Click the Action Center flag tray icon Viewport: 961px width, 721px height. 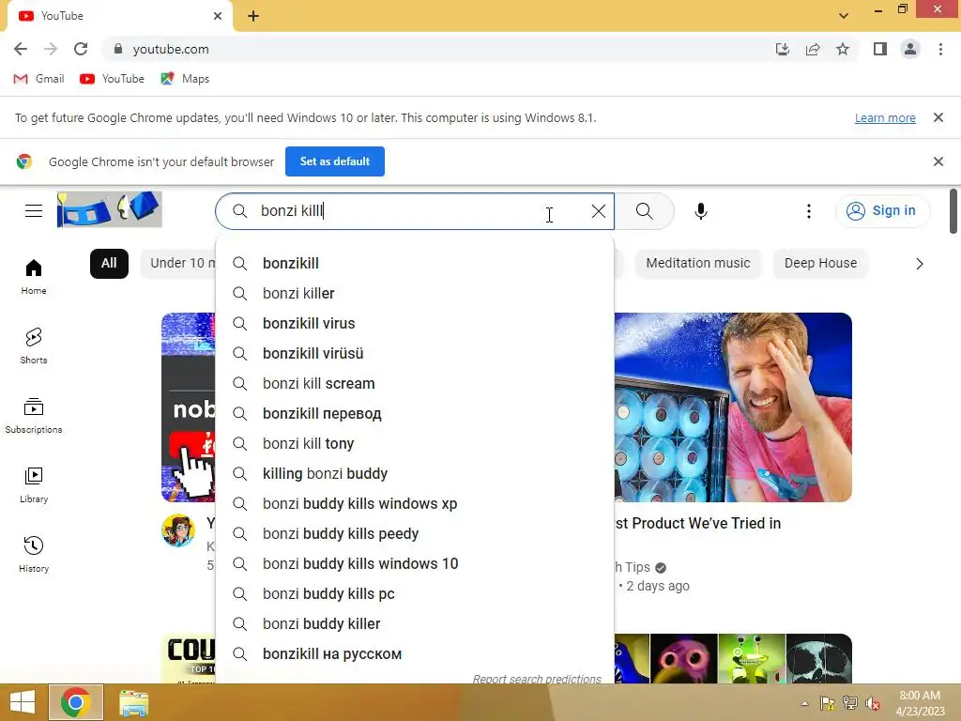(x=828, y=703)
